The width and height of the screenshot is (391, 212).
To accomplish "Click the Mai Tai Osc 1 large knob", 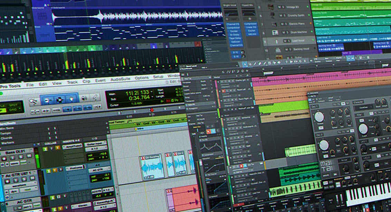I will [x=319, y=117].
